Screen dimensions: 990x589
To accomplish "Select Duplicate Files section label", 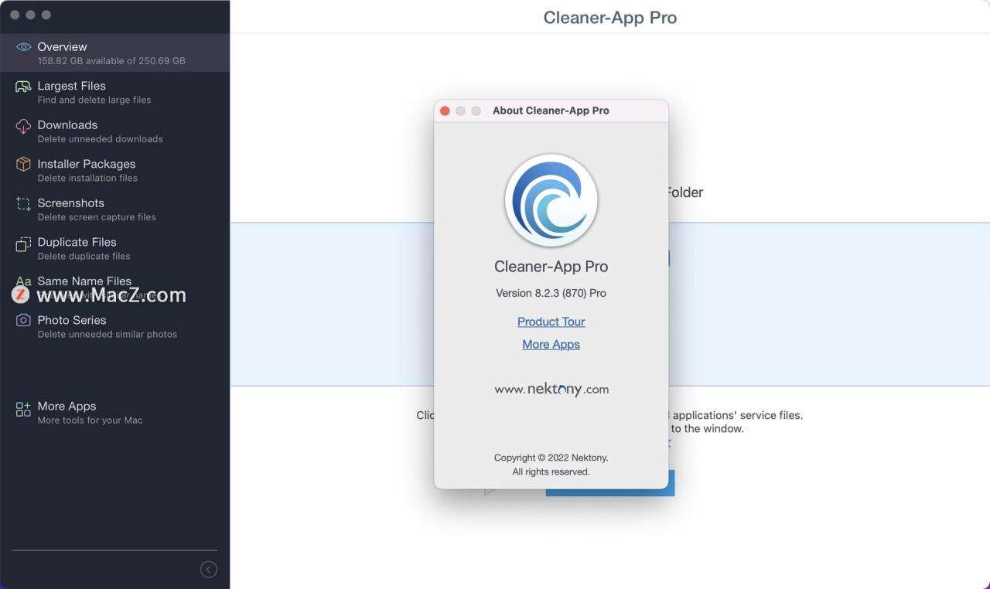I will pos(77,242).
